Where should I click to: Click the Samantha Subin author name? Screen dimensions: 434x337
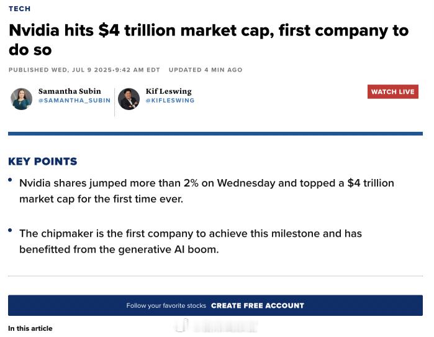(70, 91)
